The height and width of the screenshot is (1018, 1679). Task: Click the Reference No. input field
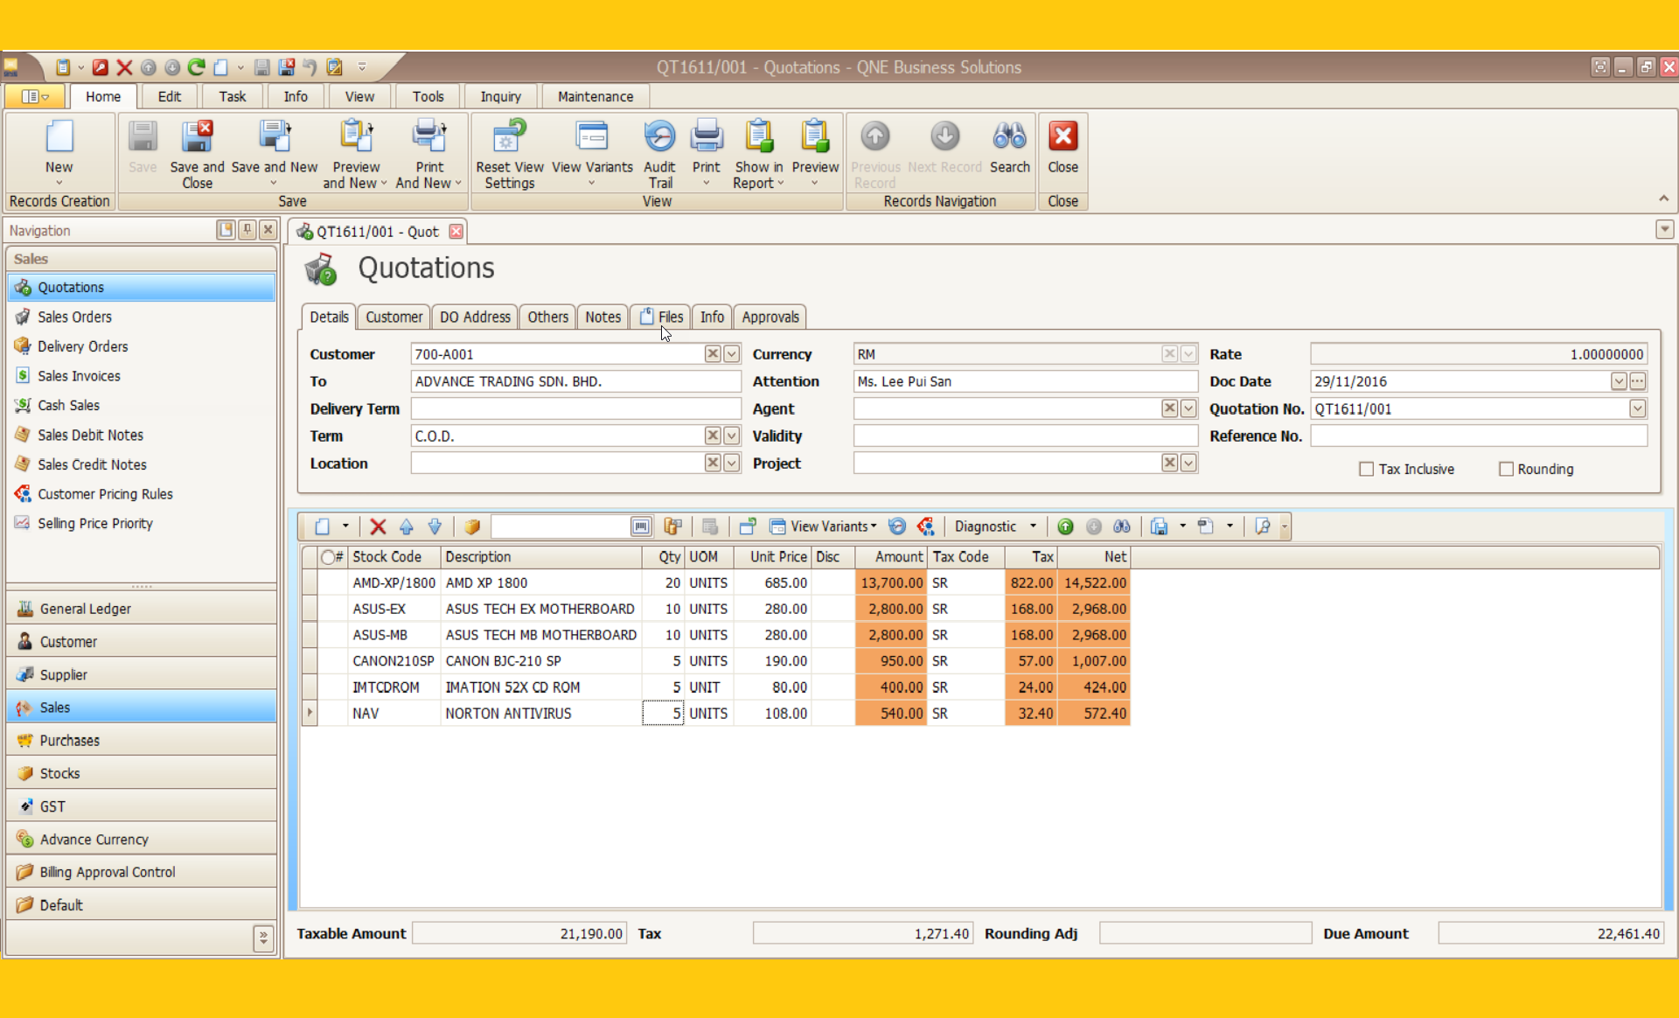tap(1478, 436)
